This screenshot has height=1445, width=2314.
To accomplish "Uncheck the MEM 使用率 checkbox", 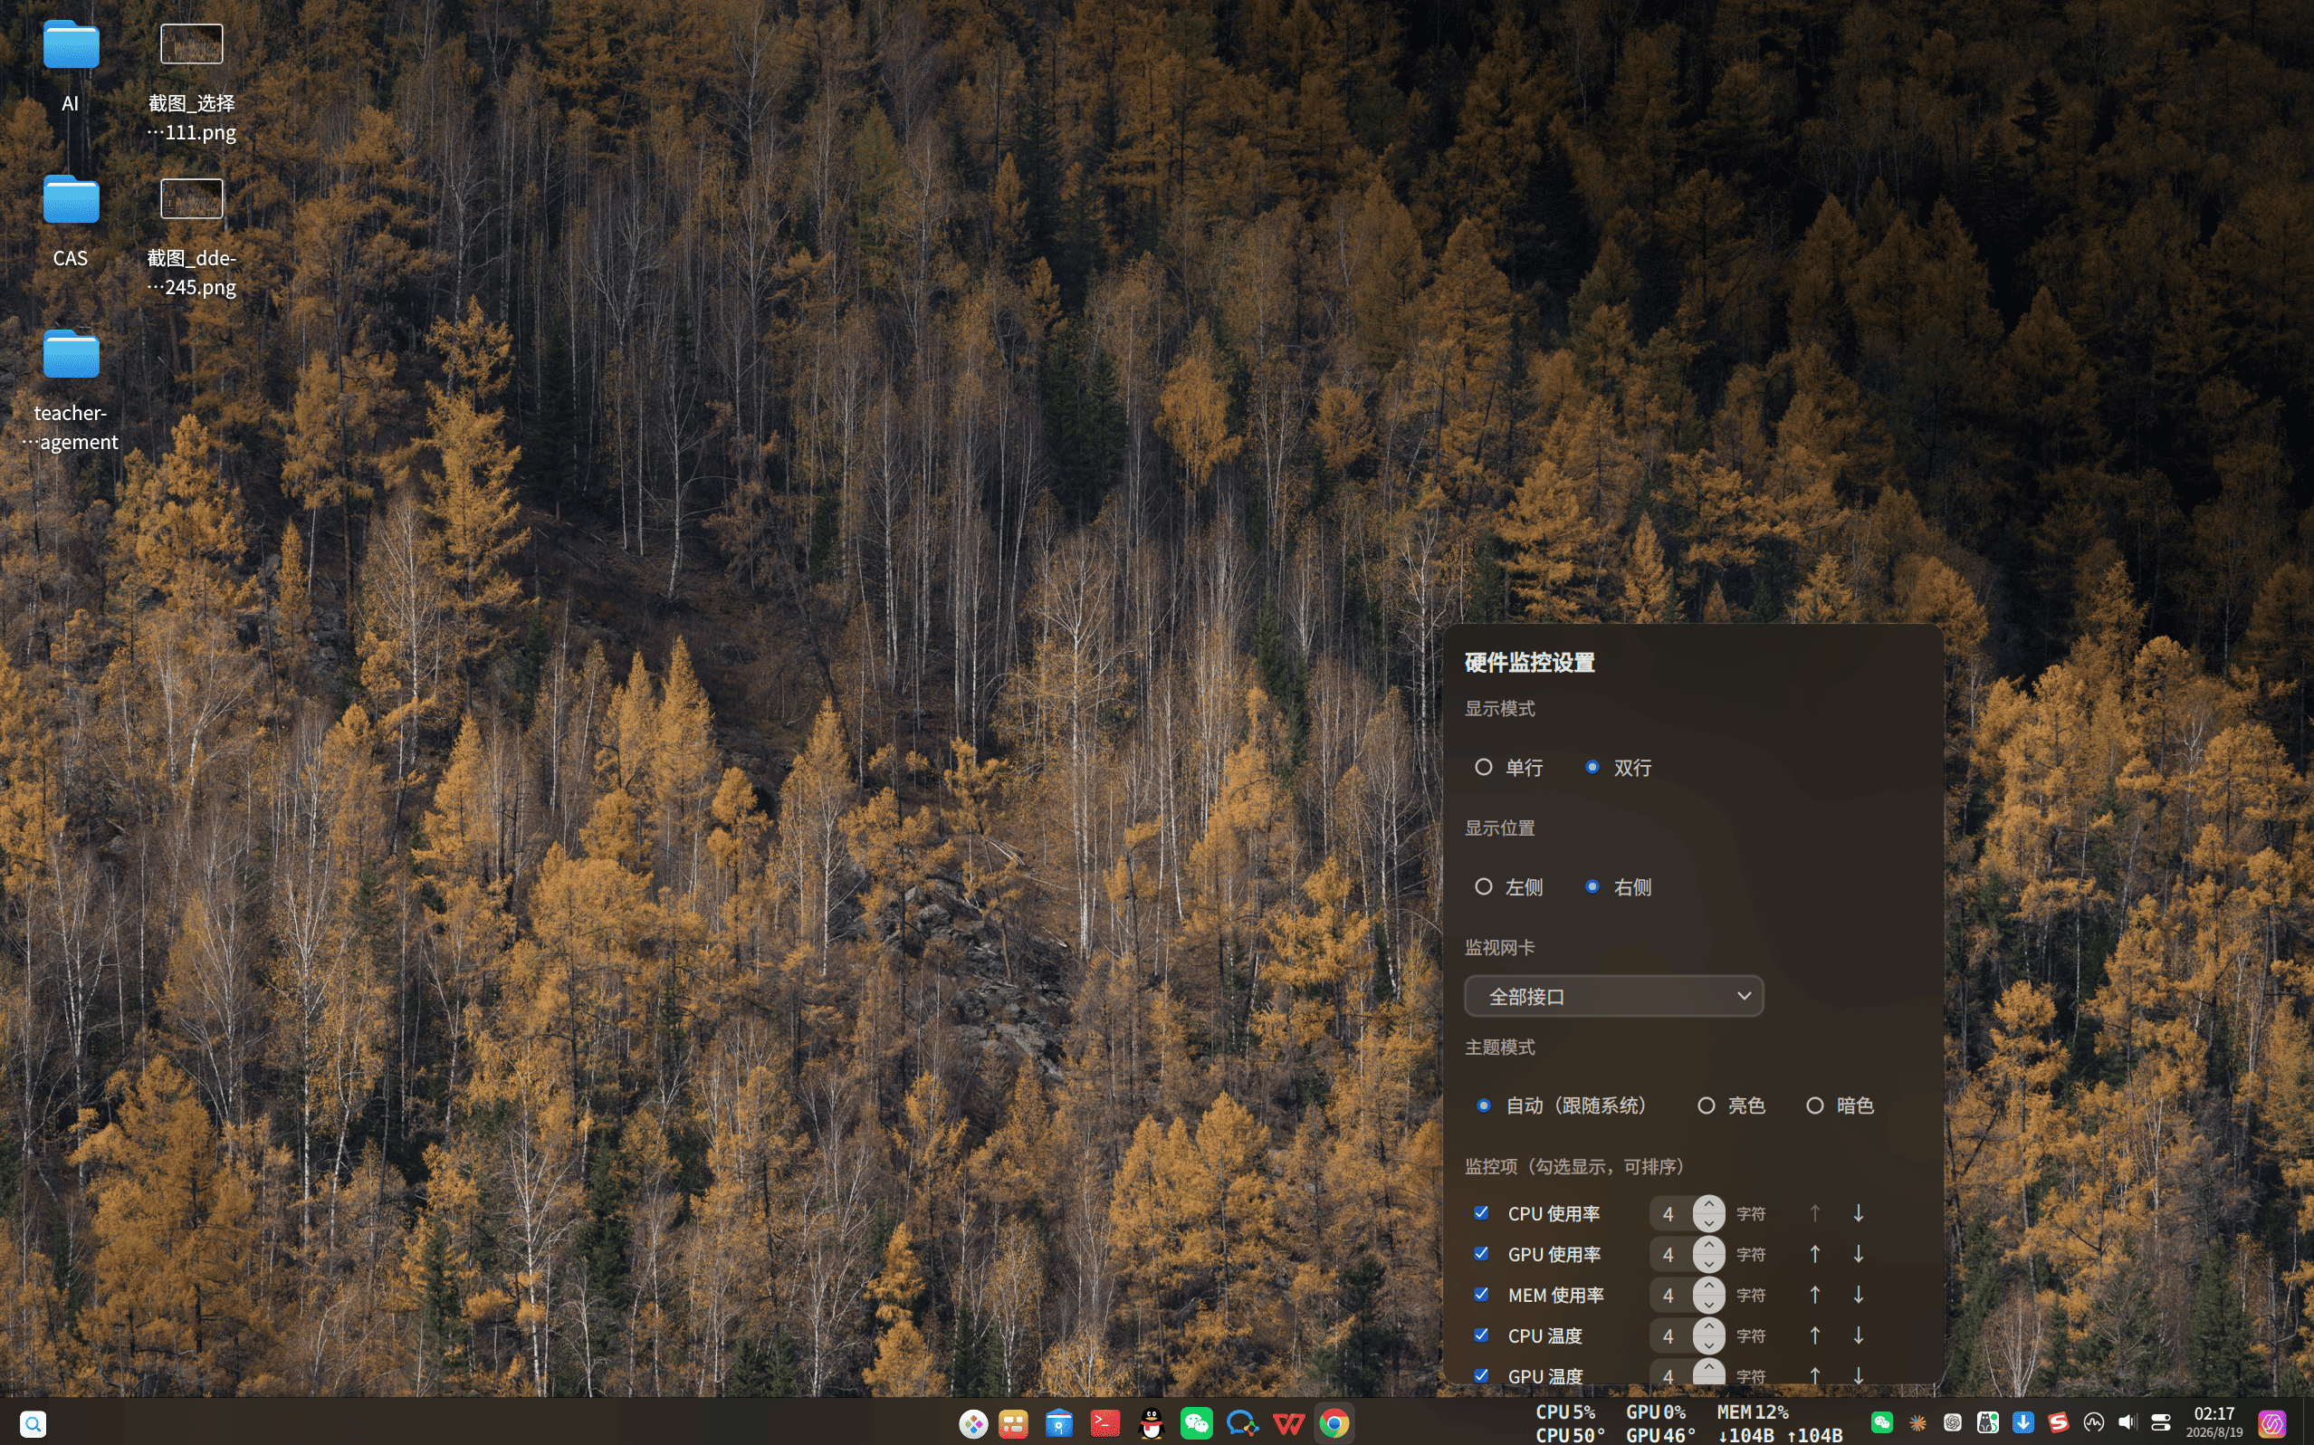I will point(1481,1295).
